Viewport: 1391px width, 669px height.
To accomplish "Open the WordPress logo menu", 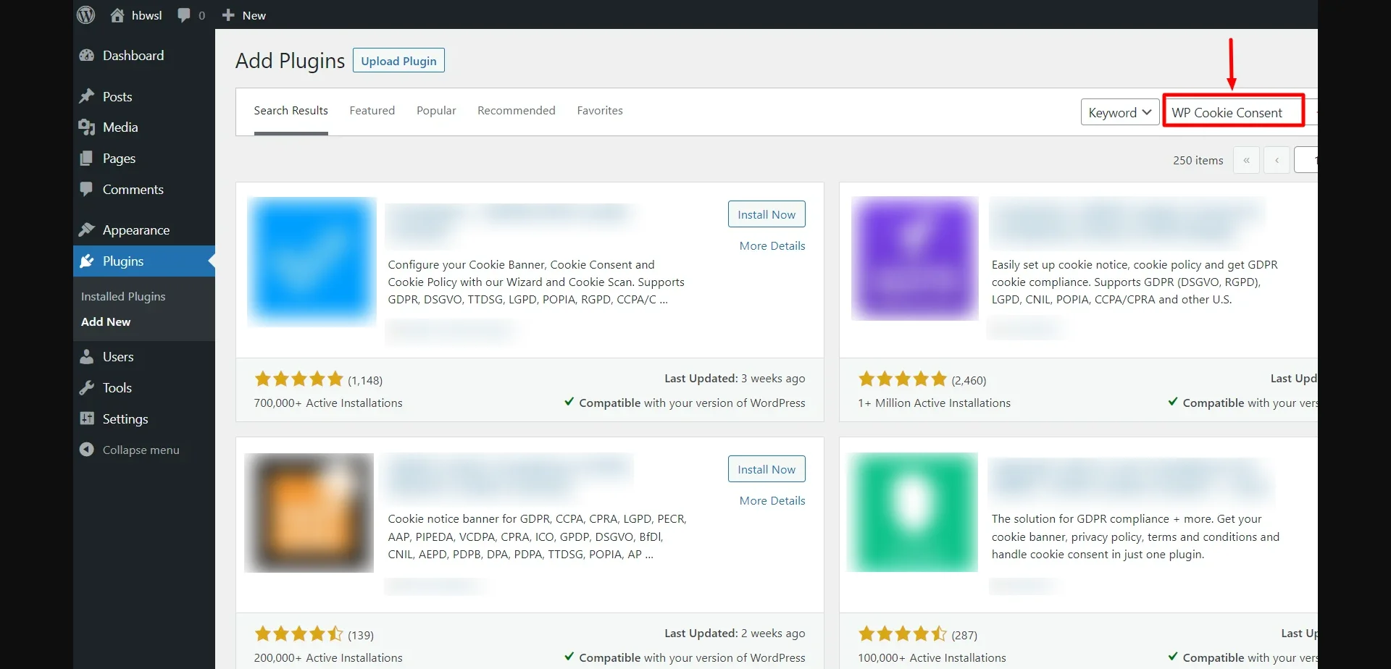I will tap(85, 14).
